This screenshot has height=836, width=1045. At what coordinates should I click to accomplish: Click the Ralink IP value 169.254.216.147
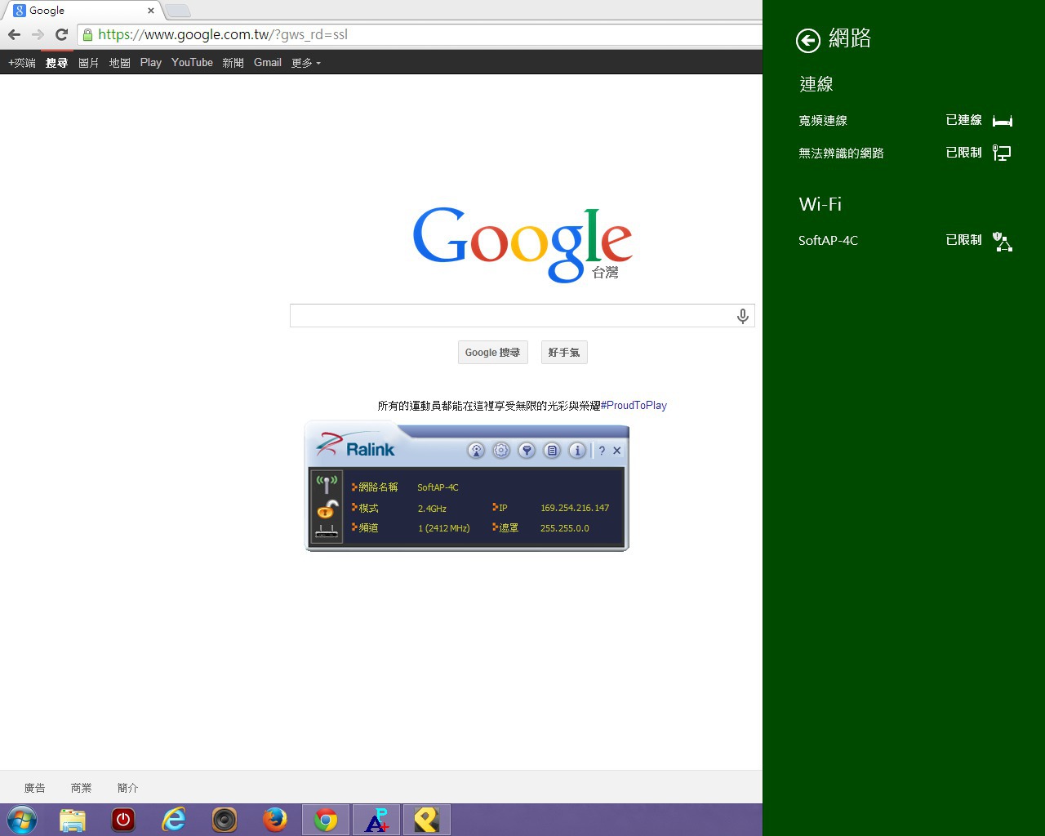point(575,508)
